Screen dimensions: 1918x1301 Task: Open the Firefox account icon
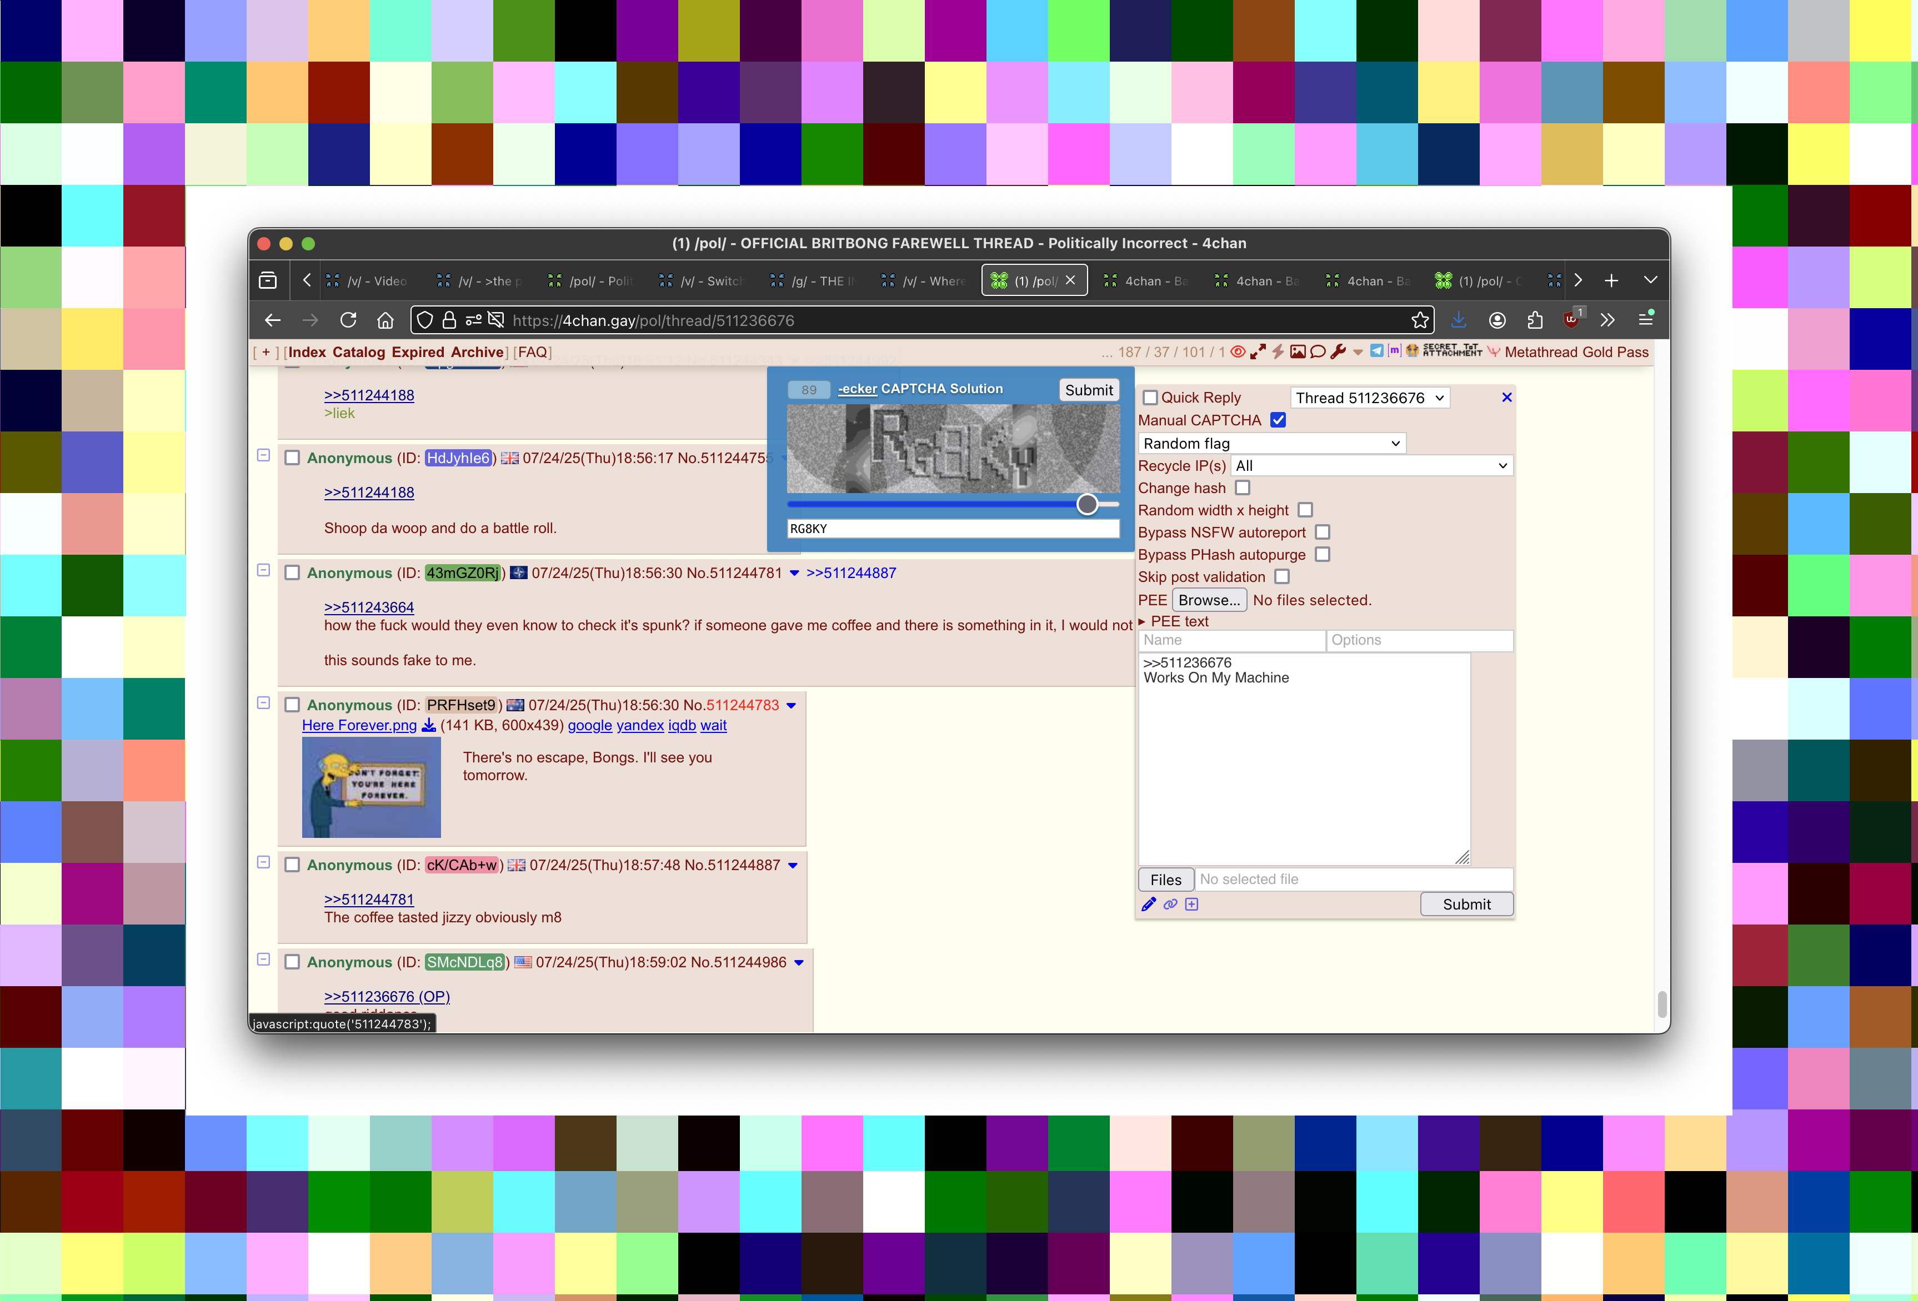tap(1497, 320)
